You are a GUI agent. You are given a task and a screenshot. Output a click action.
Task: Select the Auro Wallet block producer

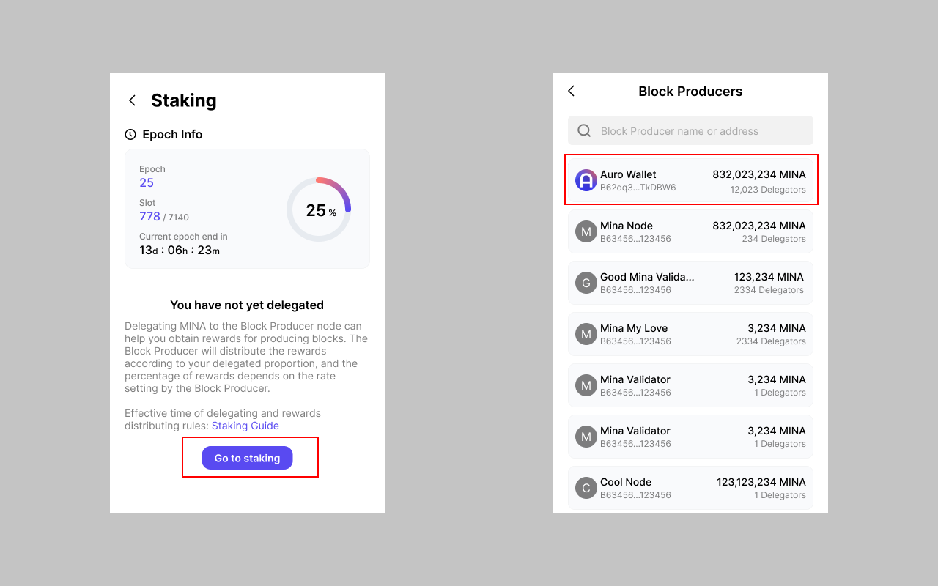[691, 180]
